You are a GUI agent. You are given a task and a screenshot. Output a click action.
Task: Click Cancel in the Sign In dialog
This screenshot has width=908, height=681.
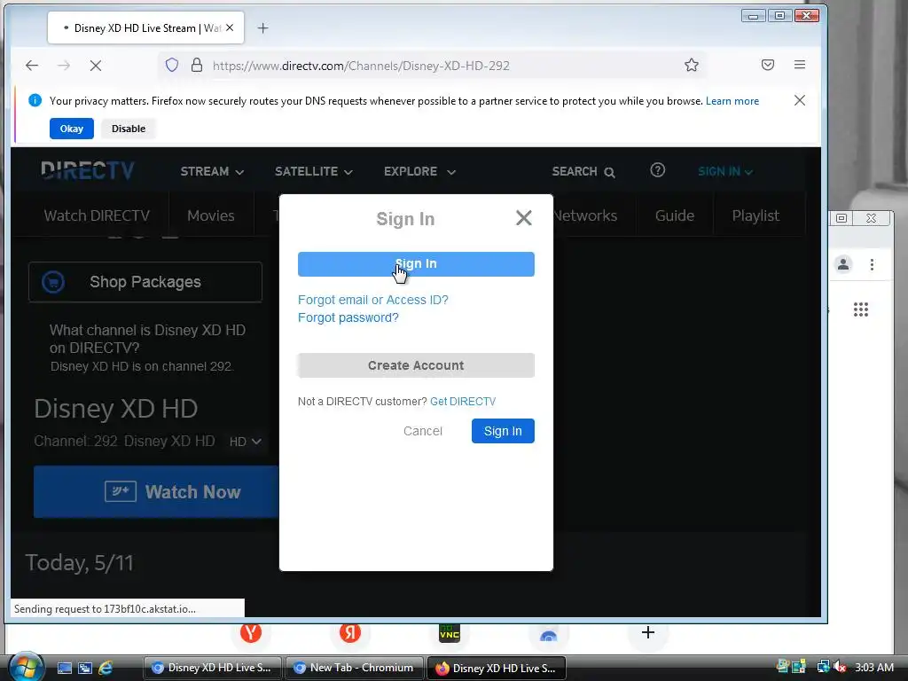click(x=423, y=431)
